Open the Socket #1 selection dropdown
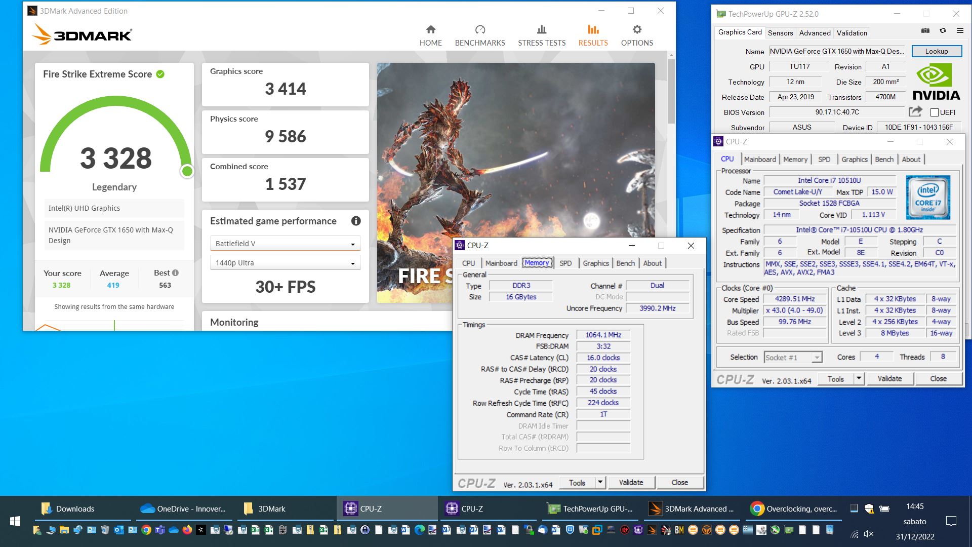The width and height of the screenshot is (972, 547). (x=793, y=357)
